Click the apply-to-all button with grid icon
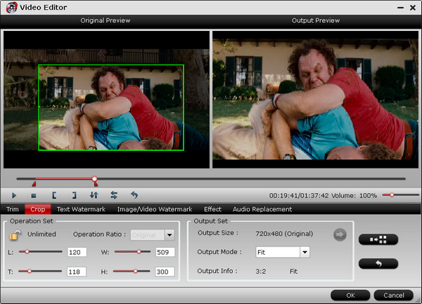 pos(378,239)
